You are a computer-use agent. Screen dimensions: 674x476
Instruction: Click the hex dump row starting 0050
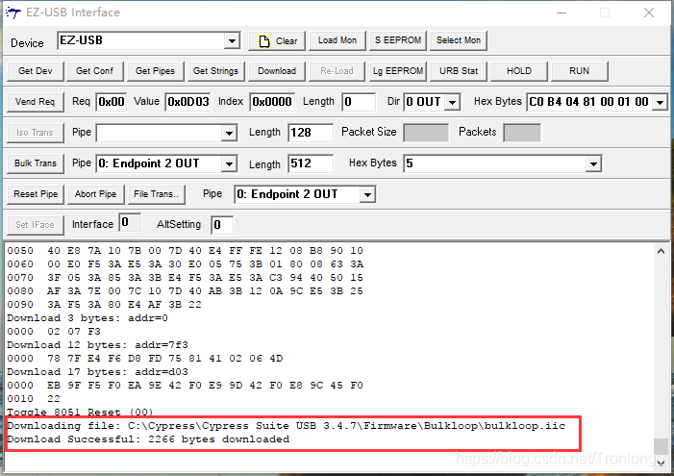[x=186, y=251]
